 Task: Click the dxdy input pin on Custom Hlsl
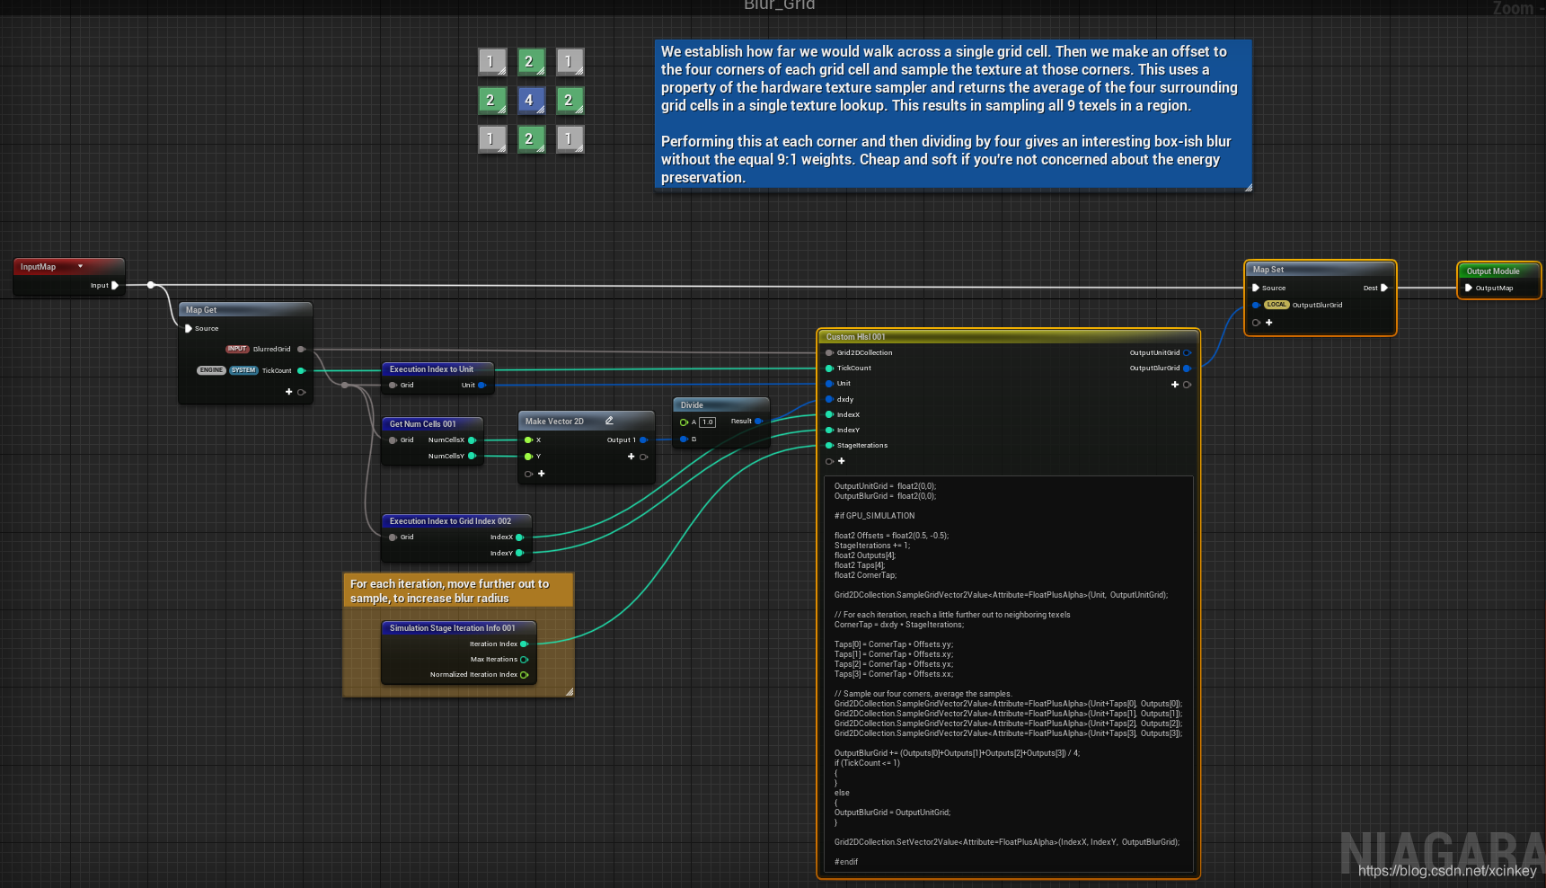[x=829, y=399]
